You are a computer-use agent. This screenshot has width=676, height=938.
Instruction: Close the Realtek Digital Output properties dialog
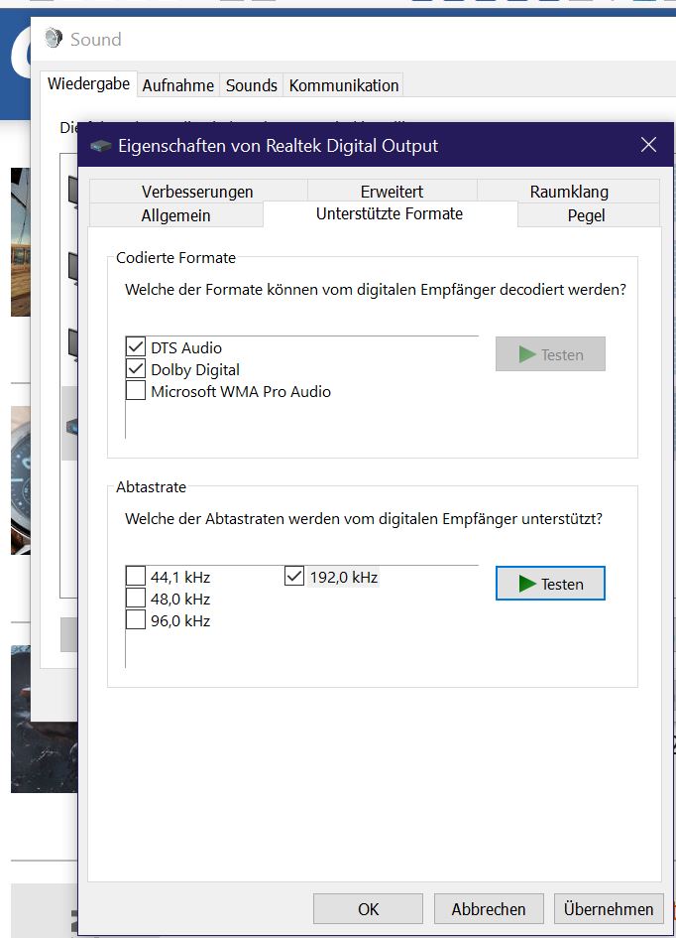[648, 145]
